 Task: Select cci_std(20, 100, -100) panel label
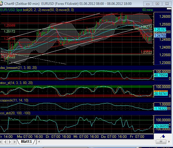point(15,113)
